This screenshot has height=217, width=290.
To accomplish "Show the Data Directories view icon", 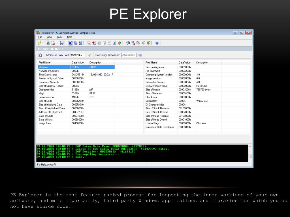I will (75, 43).
